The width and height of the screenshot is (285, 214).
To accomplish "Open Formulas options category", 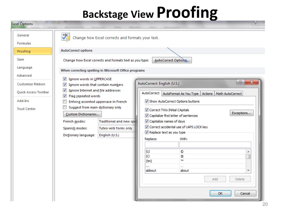I will click(x=33, y=43).
